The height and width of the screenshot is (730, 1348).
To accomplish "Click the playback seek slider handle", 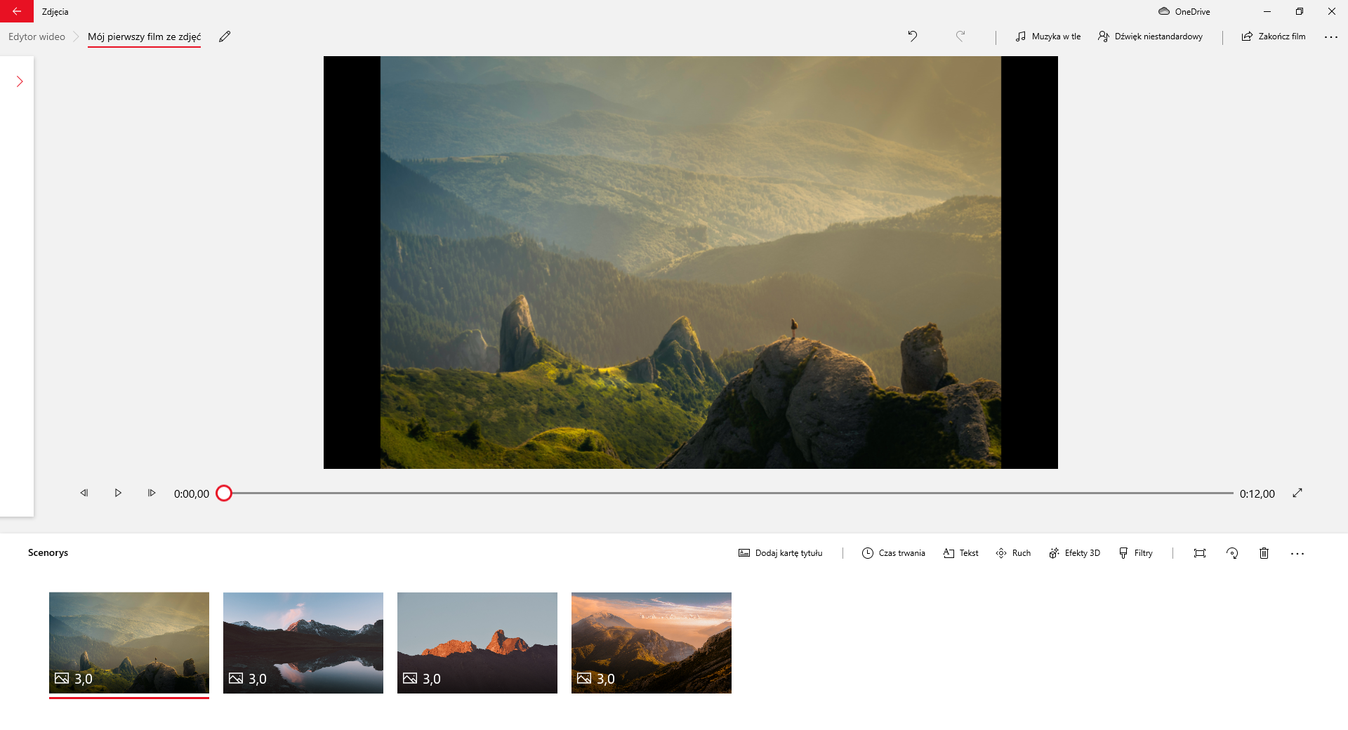I will coord(224,493).
